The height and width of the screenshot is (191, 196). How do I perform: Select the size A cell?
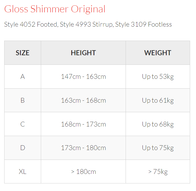(x=23, y=77)
